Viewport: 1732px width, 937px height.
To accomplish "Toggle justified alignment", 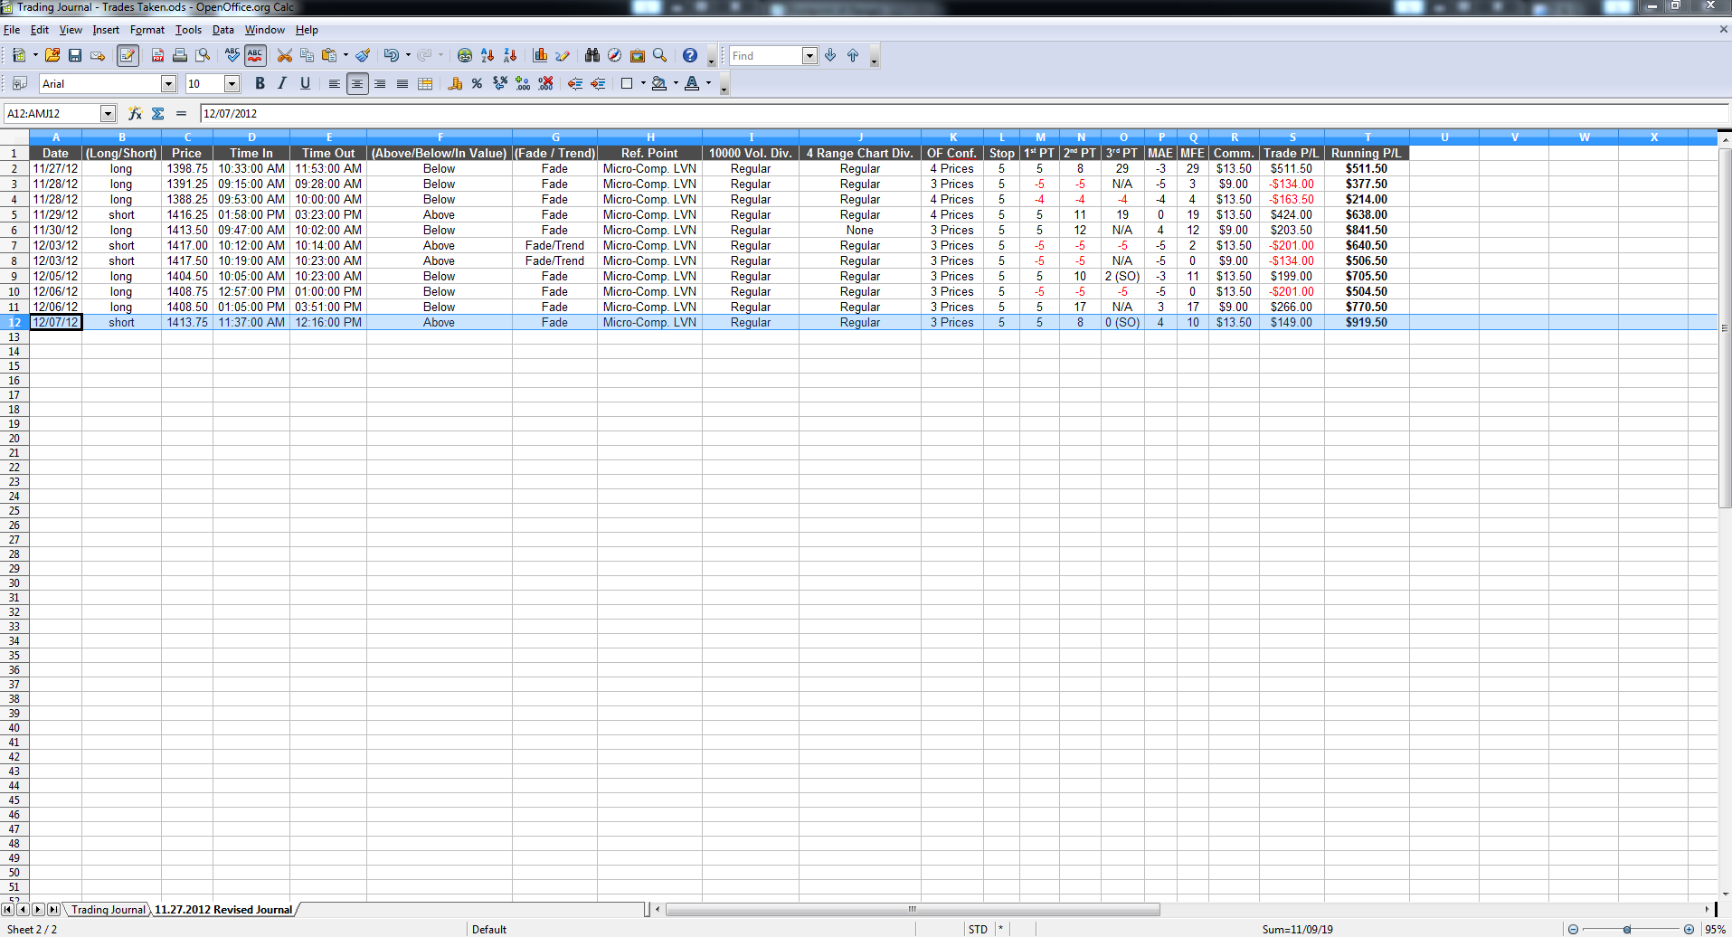I will [x=402, y=83].
